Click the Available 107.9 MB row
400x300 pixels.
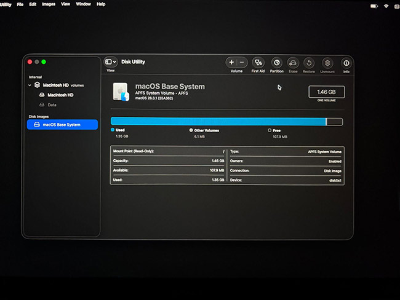169,170
